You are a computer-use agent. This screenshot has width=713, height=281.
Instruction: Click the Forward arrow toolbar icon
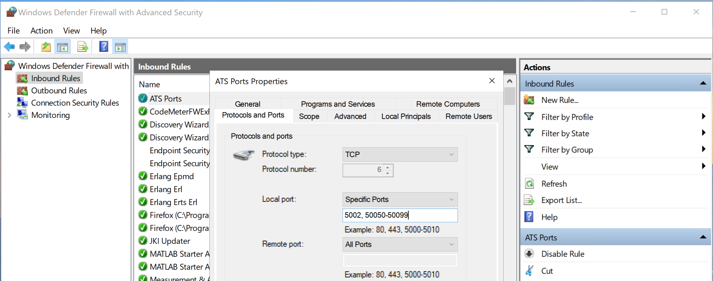(25, 47)
